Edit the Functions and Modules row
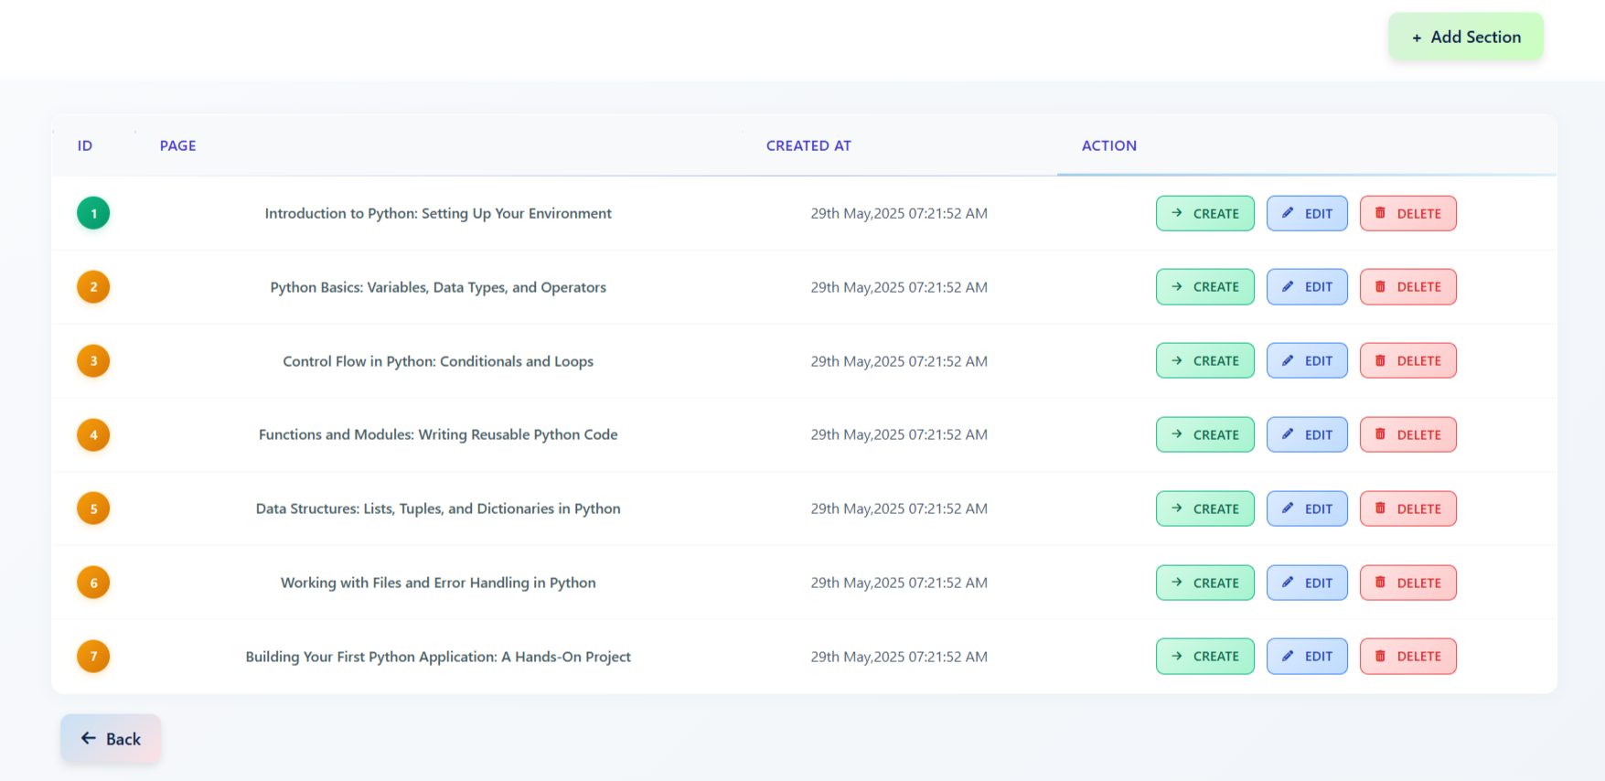 tap(1307, 434)
